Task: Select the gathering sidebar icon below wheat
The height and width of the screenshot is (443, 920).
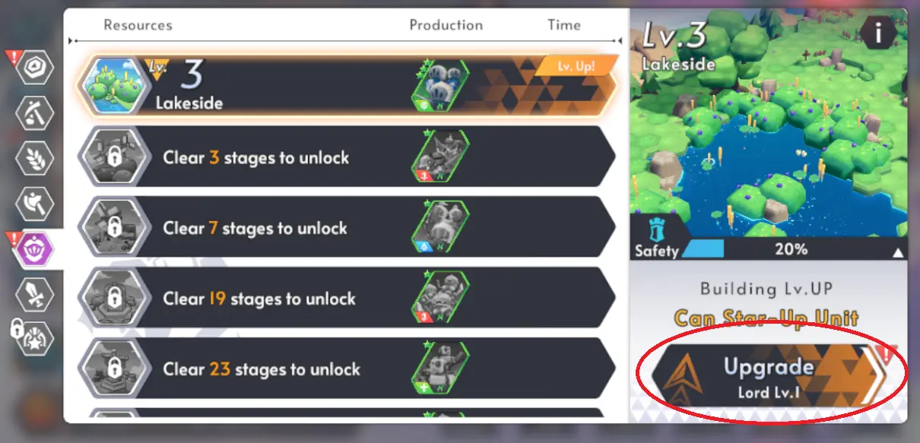Action: [x=35, y=203]
